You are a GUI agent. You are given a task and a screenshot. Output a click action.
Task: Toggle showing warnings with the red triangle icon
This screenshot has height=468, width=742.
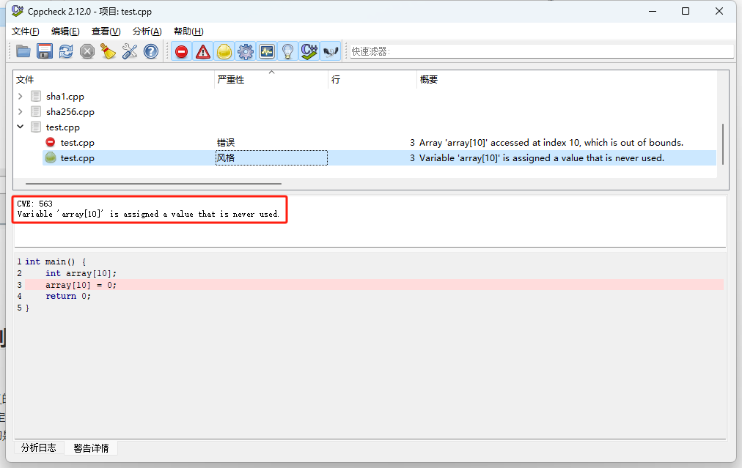point(203,51)
